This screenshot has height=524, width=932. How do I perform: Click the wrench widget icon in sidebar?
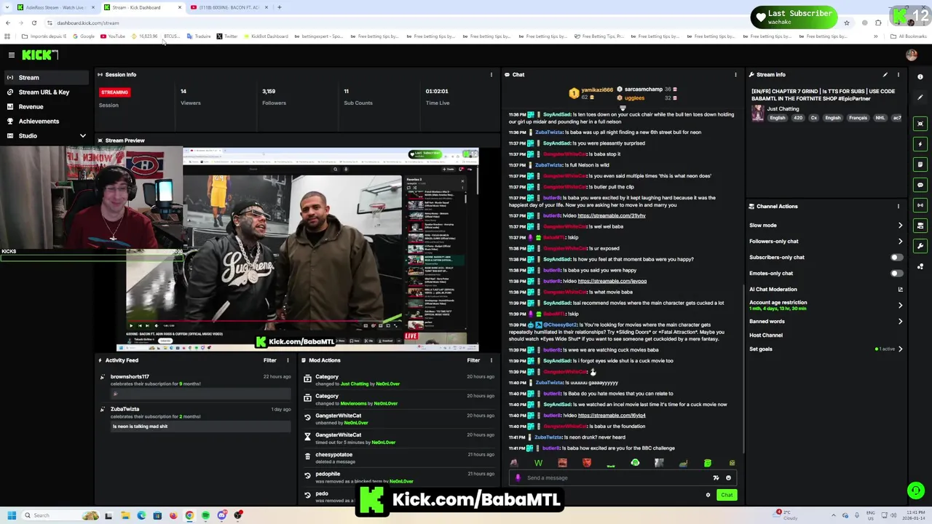click(920, 246)
